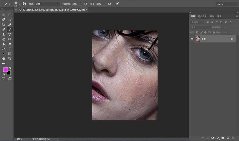Select the Clone Stamp tool

pos(4,34)
